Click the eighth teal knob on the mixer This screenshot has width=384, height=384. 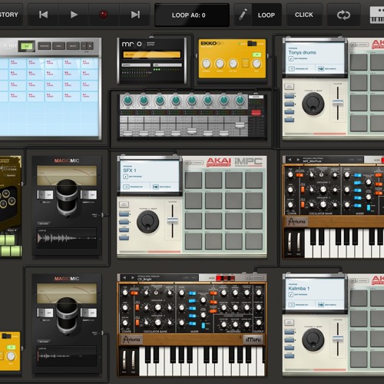[240, 101]
